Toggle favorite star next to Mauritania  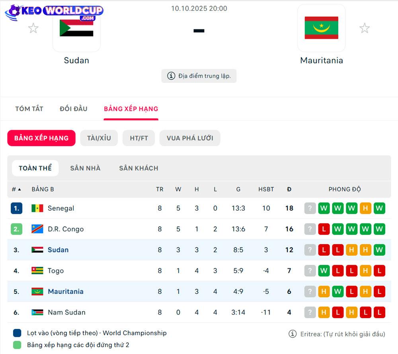pos(364,28)
